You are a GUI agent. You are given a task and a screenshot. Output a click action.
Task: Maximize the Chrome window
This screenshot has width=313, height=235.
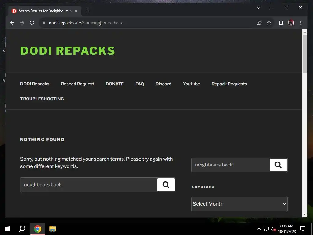pos(286,8)
